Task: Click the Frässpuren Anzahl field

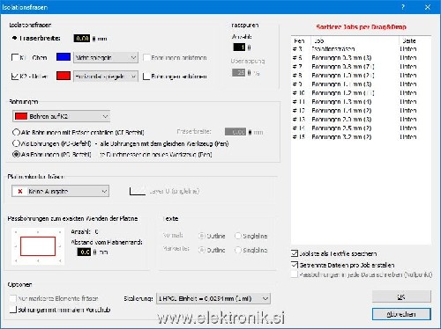Action: pos(239,47)
